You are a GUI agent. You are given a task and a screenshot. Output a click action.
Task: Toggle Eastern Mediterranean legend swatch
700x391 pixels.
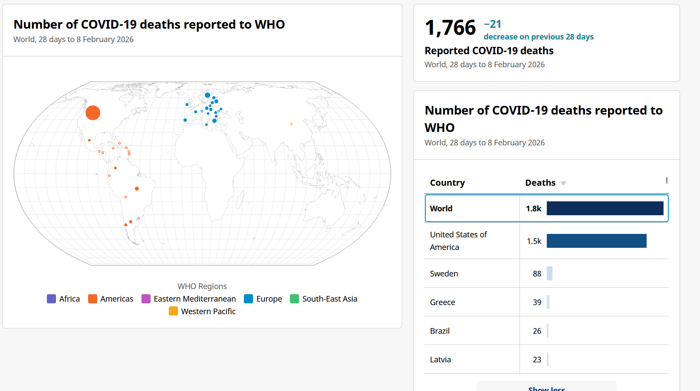[146, 299]
